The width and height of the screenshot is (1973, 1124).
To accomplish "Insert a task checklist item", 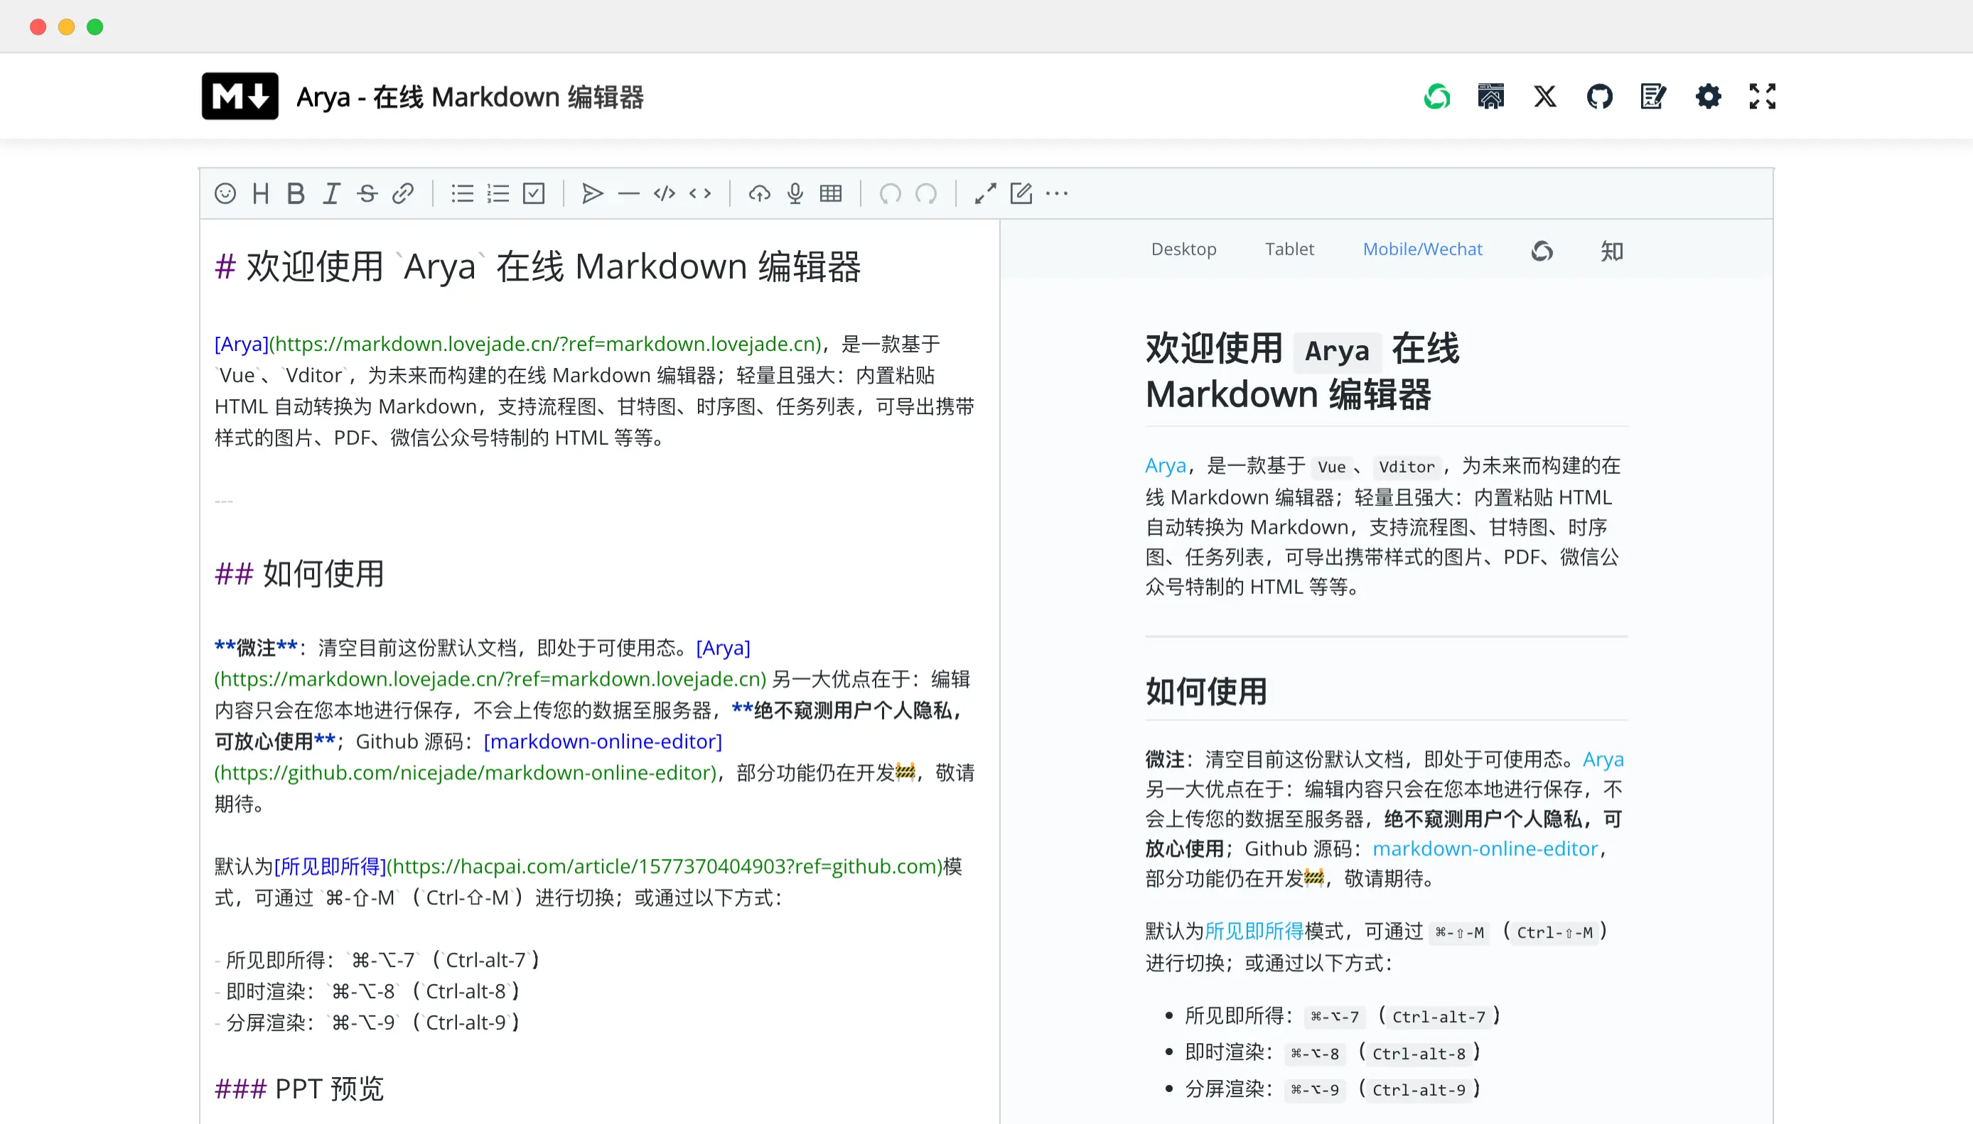I will coord(534,193).
